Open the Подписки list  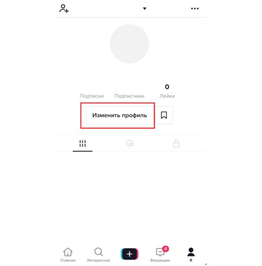click(92, 96)
